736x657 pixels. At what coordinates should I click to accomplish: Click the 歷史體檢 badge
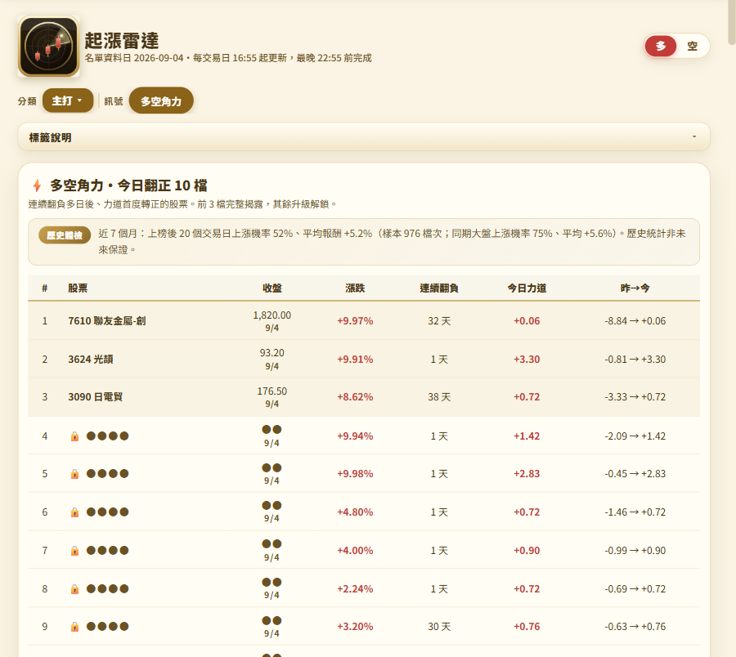coord(65,235)
